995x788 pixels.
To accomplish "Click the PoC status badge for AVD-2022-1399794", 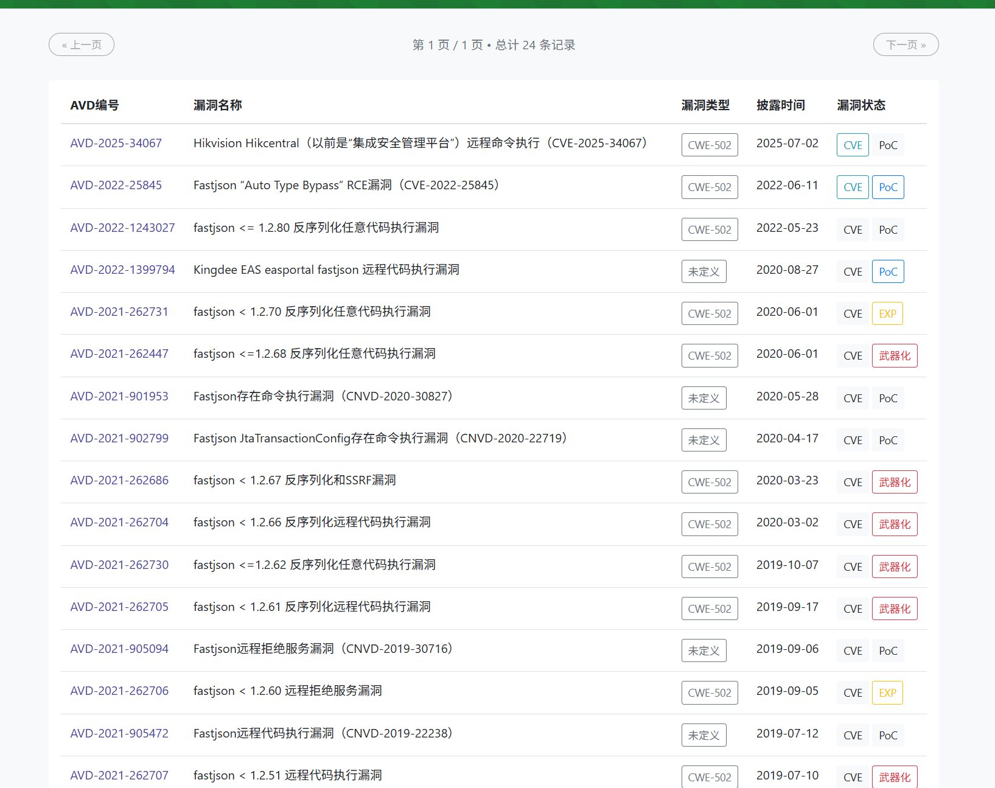I will coord(888,271).
